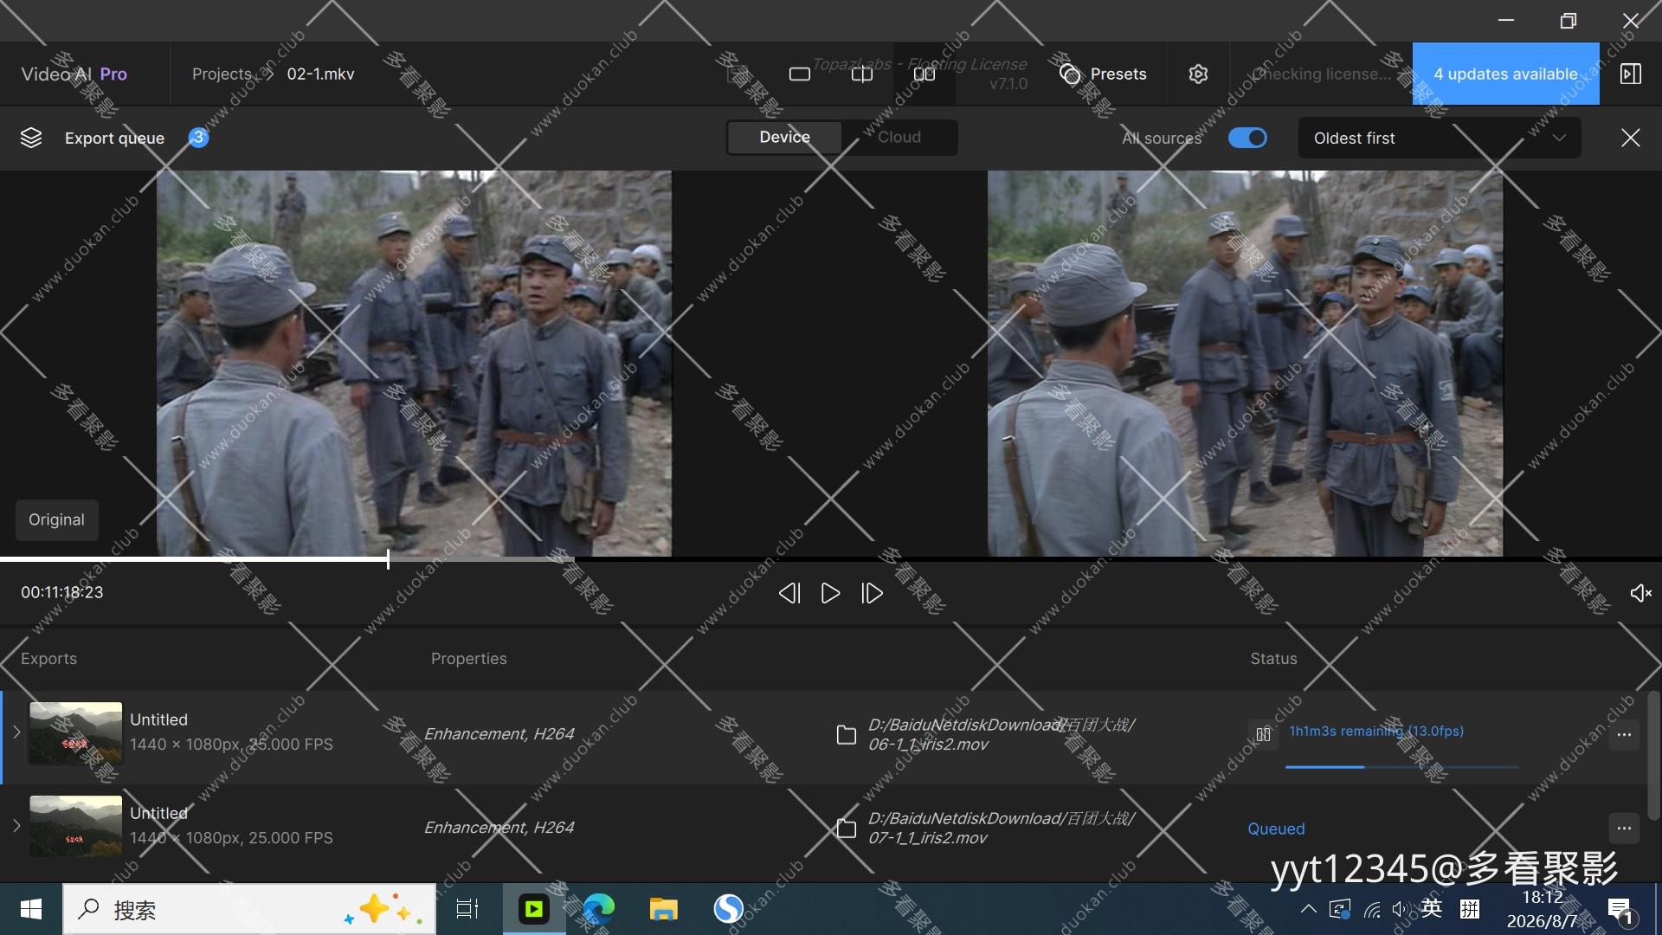Click the Topaz Video AI taskbar icon
This screenshot has width=1662, height=935.
coord(534,909)
